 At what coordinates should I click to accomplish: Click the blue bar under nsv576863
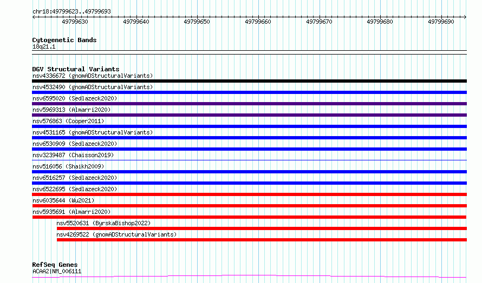(249, 126)
